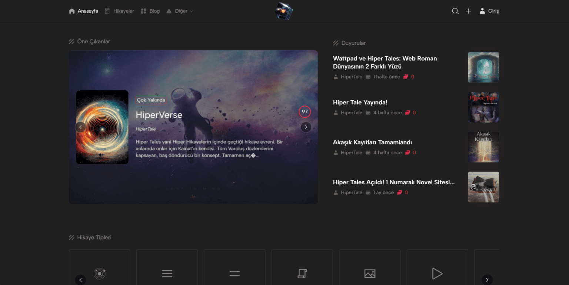Click next arrow on featured slider
Screen dimensions: 569x285
click(x=306, y=127)
